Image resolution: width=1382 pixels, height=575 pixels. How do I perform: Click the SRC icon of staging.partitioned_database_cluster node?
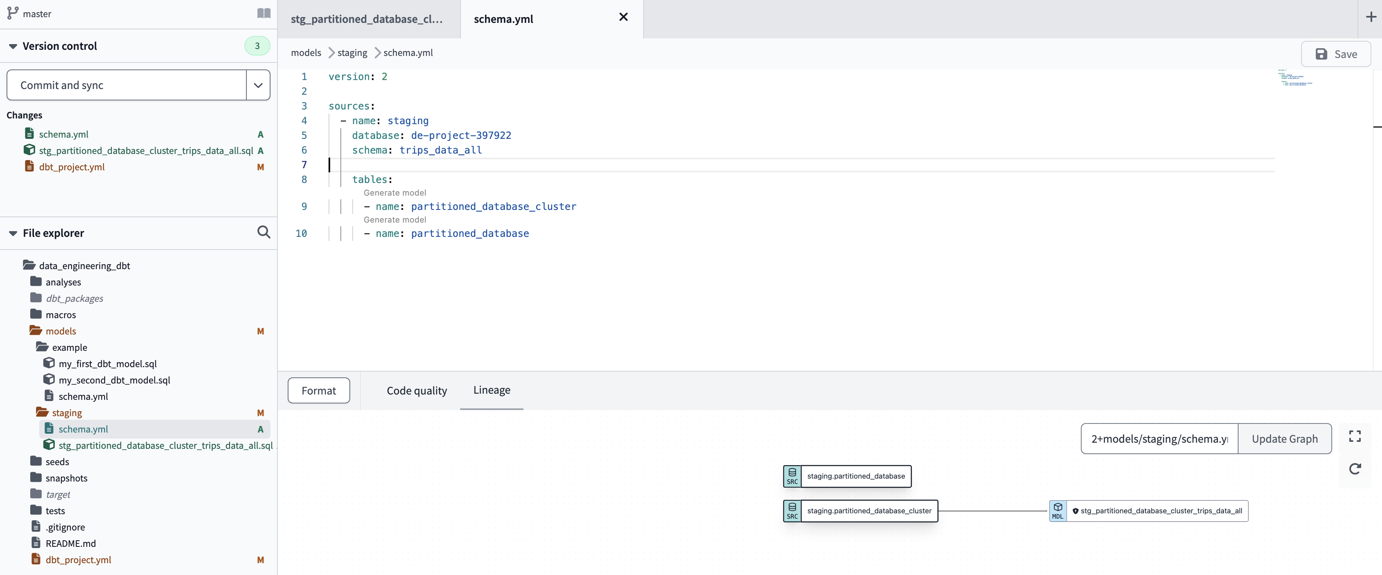click(792, 511)
